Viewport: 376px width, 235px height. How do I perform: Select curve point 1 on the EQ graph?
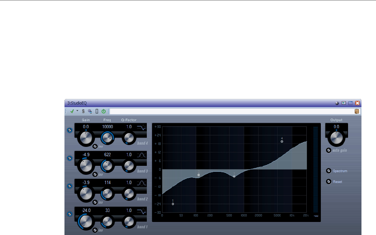(x=173, y=204)
